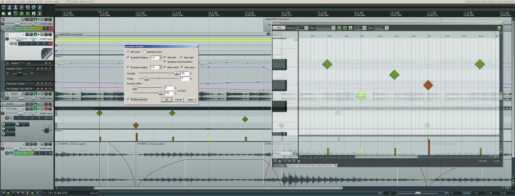Image resolution: width=515 pixels, height=196 pixels.
Task: Toggle the metronome toolbar icon
Action: [x=39, y=7]
